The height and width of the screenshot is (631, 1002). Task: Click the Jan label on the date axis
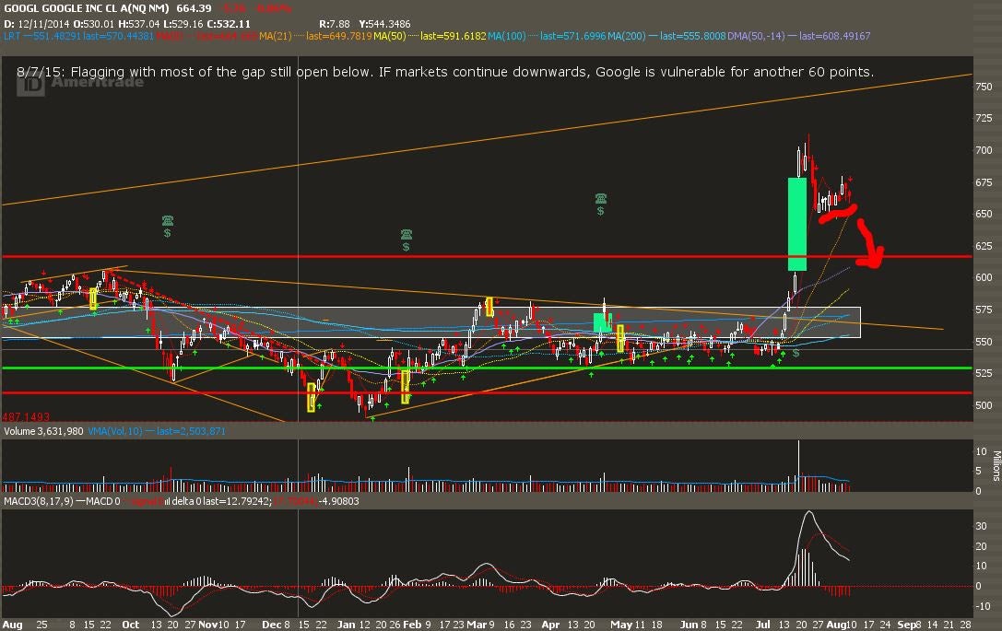(x=346, y=625)
